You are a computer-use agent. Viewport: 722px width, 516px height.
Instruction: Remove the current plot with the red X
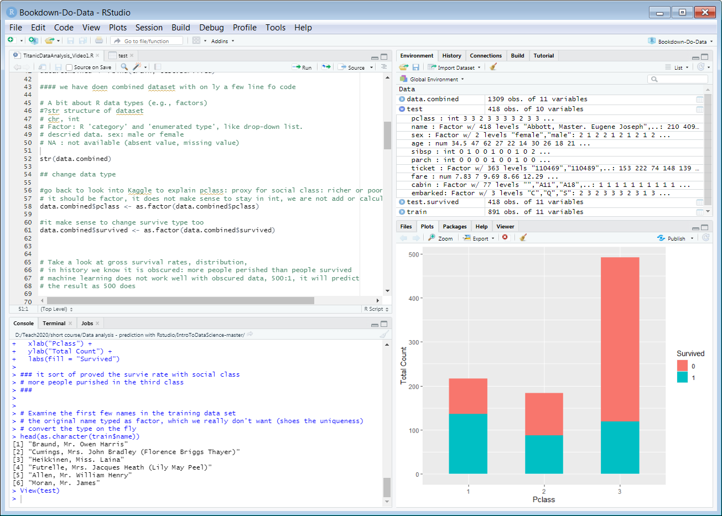coord(505,238)
